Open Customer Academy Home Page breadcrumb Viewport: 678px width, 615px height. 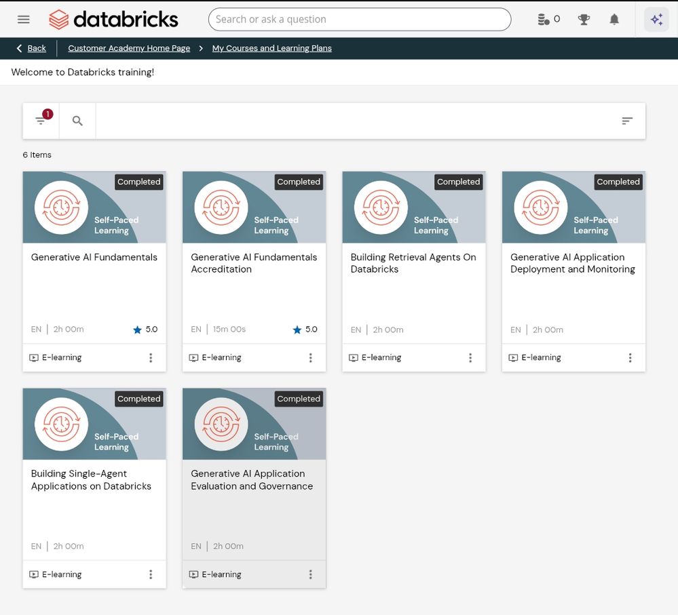[x=129, y=48]
